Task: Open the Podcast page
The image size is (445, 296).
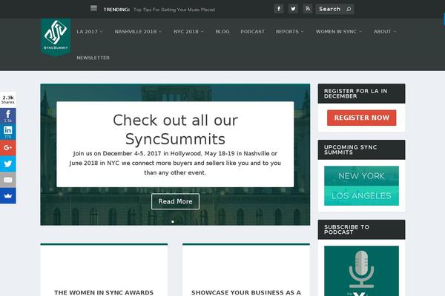Action: [253, 32]
